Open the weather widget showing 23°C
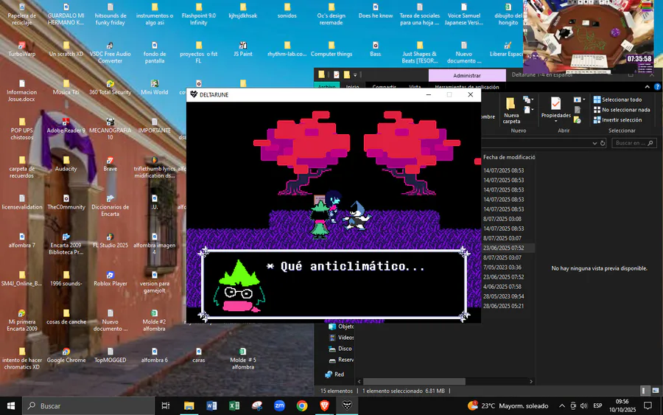The image size is (663, 415). point(508,405)
